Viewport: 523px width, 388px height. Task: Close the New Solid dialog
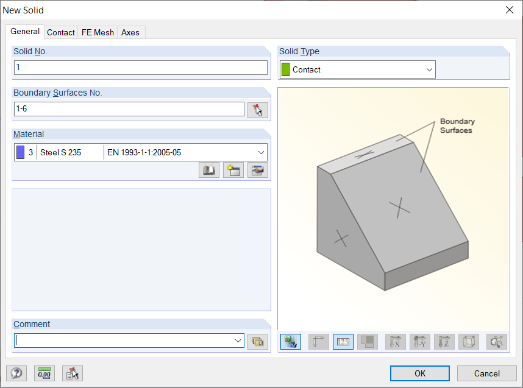click(x=510, y=10)
